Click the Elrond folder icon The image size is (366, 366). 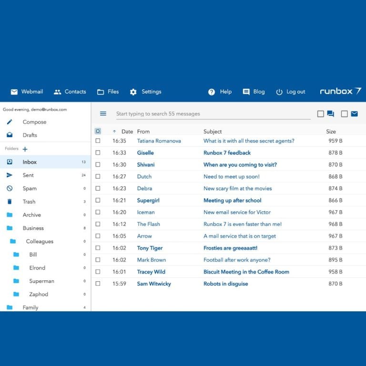pos(16,267)
